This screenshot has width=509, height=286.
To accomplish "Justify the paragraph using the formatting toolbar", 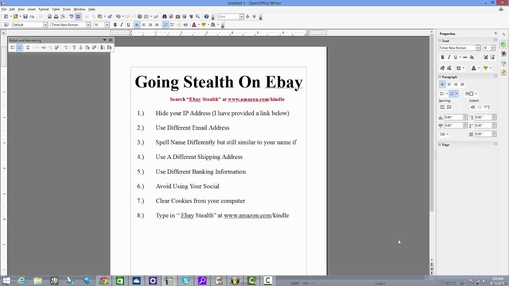I will point(157,25).
